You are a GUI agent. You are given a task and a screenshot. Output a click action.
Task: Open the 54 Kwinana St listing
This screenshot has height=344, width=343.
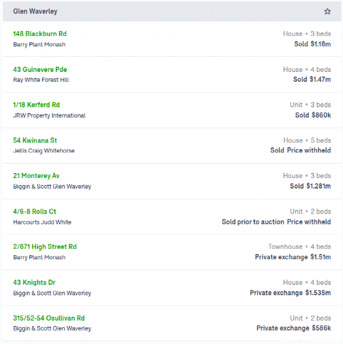35,140
